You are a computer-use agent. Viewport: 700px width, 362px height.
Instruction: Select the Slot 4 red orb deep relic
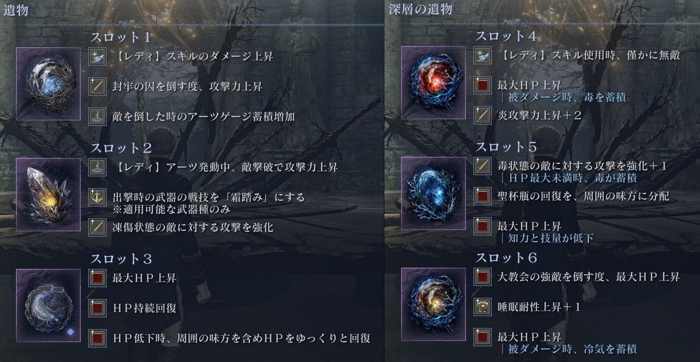pyautogui.click(x=433, y=82)
